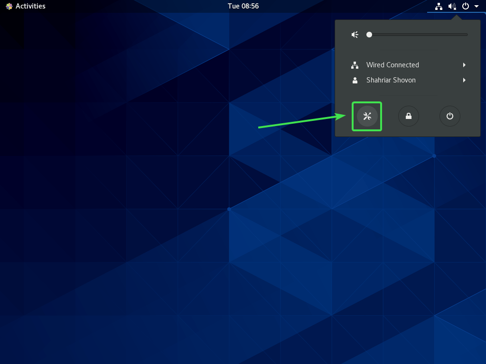This screenshot has width=486, height=364.
Task: Click the user avatar icon beside Shahriar Shovon
Action: point(355,80)
